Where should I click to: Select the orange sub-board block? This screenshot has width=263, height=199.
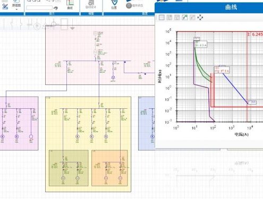109,168
